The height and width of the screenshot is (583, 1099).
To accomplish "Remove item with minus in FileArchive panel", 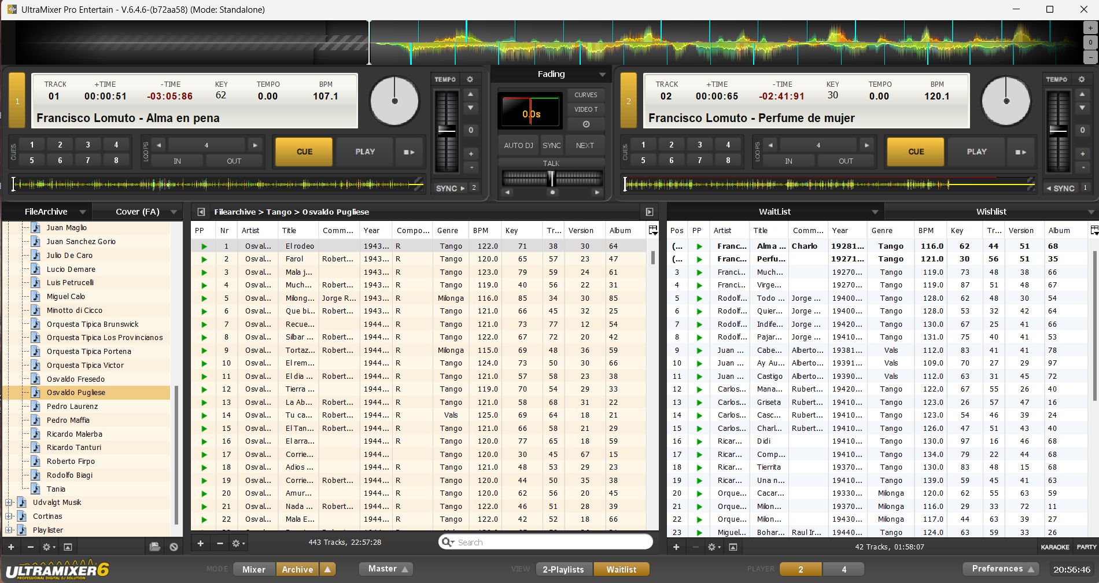I will point(30,547).
